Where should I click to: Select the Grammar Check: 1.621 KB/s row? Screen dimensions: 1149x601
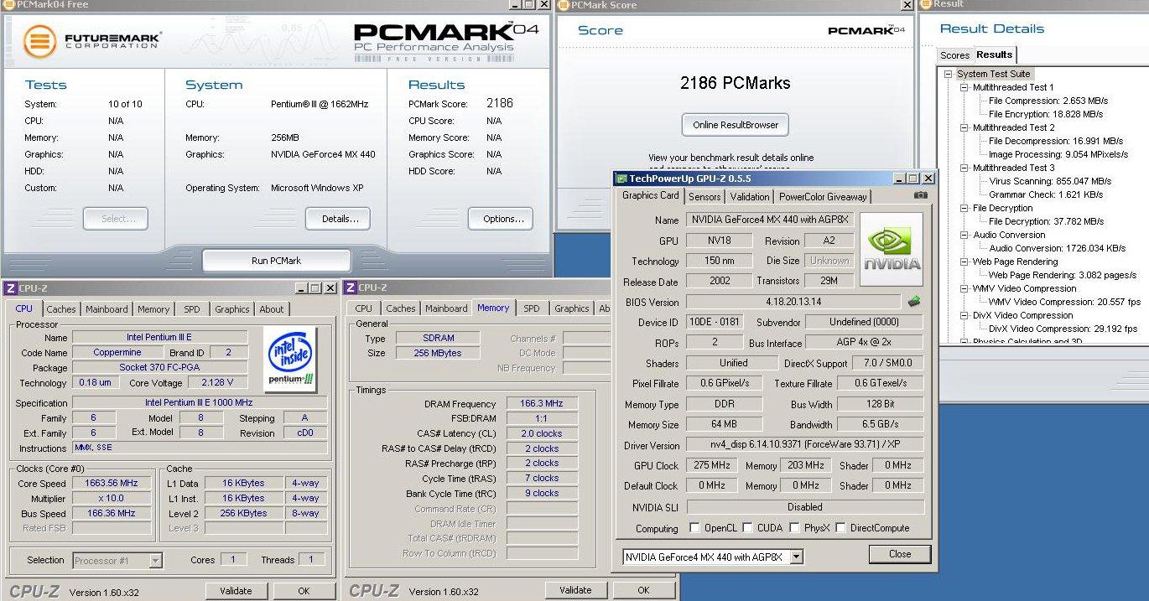[1045, 194]
